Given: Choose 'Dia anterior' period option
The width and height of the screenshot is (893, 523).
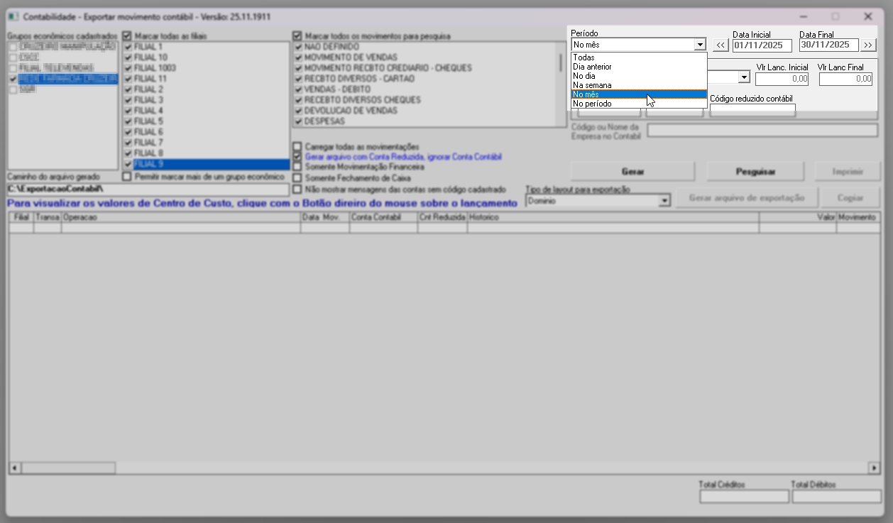Looking at the screenshot, I should (639, 67).
